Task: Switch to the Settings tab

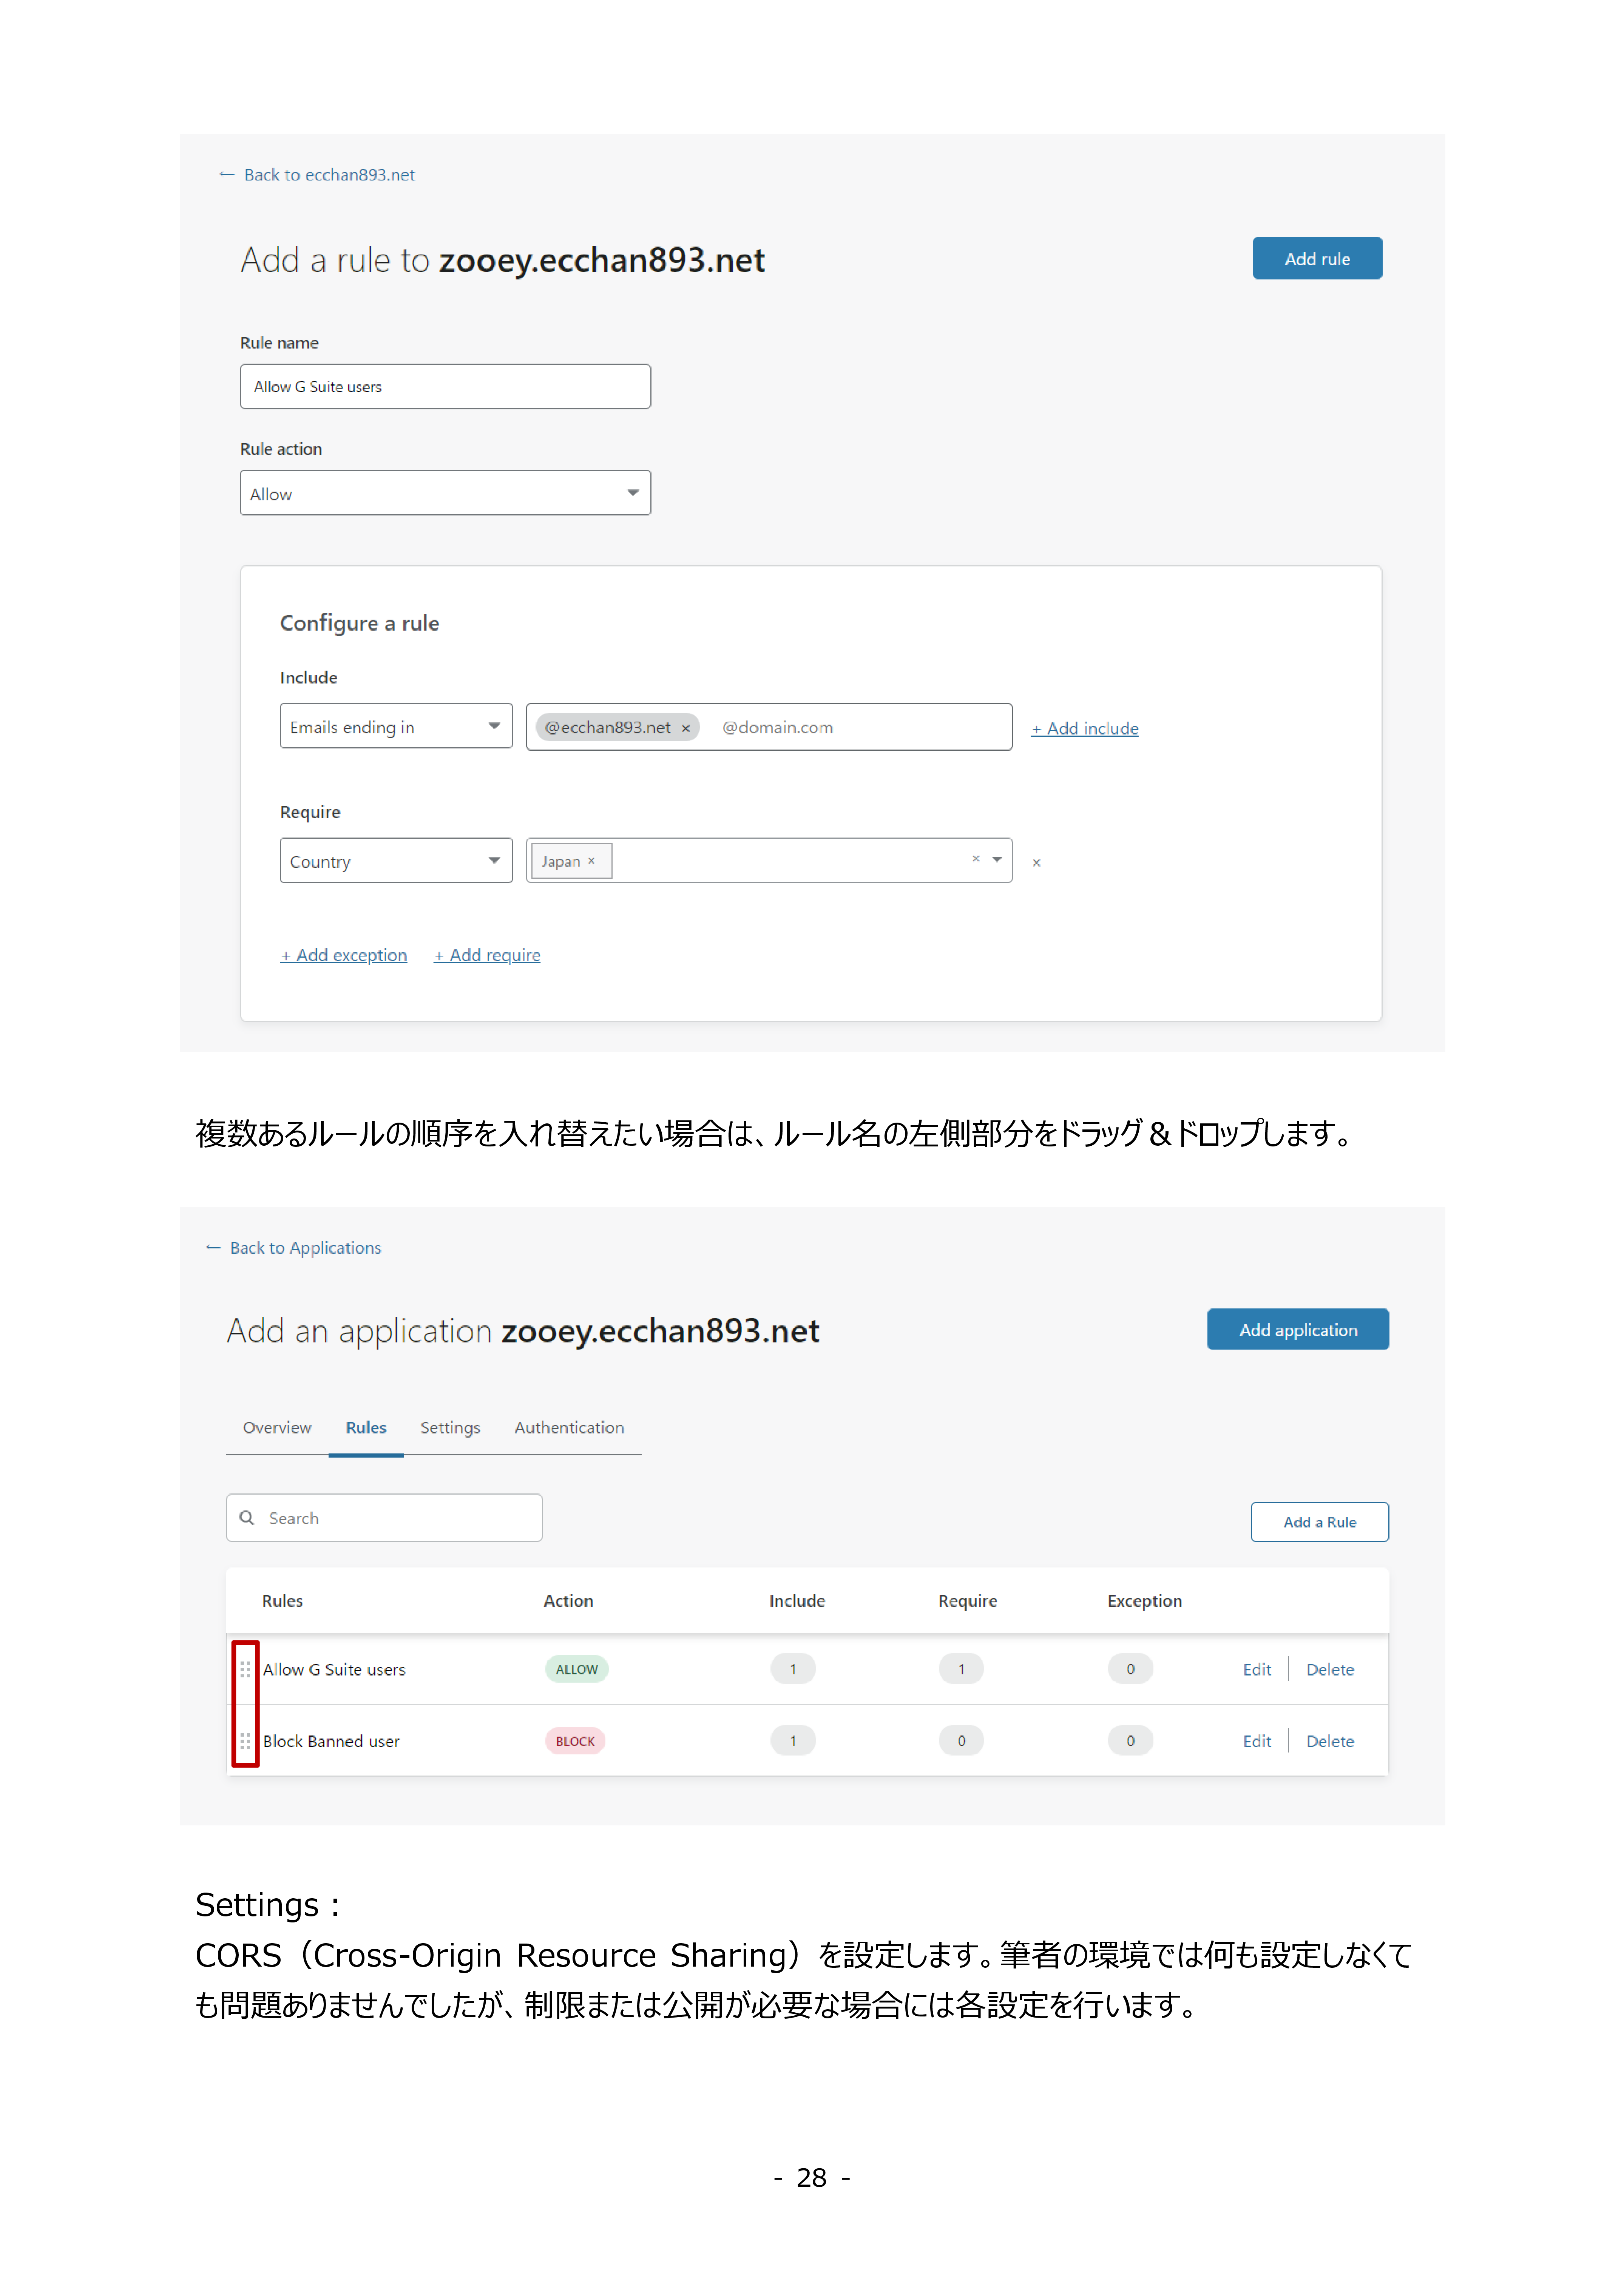Action: click(x=450, y=1429)
